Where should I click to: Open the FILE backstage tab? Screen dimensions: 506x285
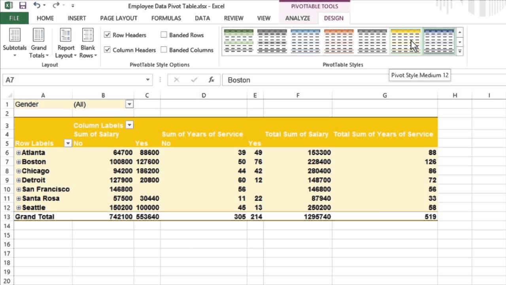[x=14, y=18]
